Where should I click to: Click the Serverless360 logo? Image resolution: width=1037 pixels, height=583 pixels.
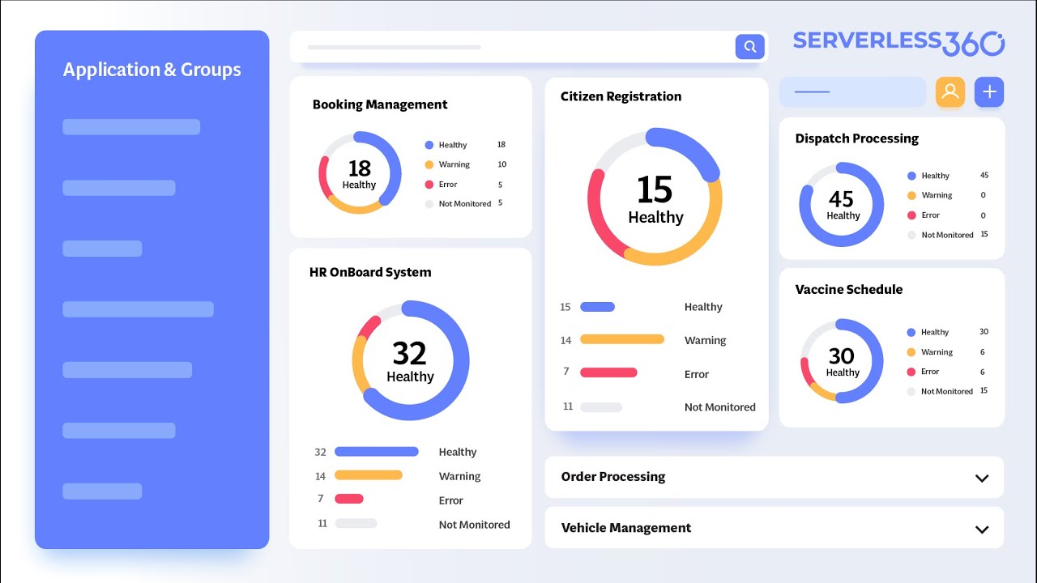click(898, 42)
